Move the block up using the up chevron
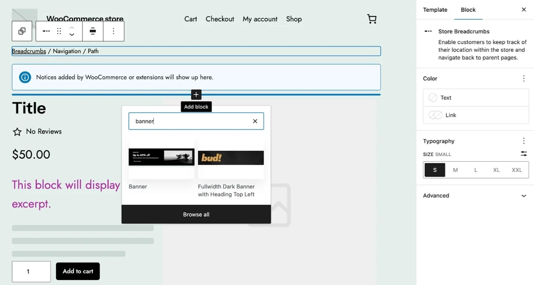This screenshot has width=534, height=285. (72, 28)
